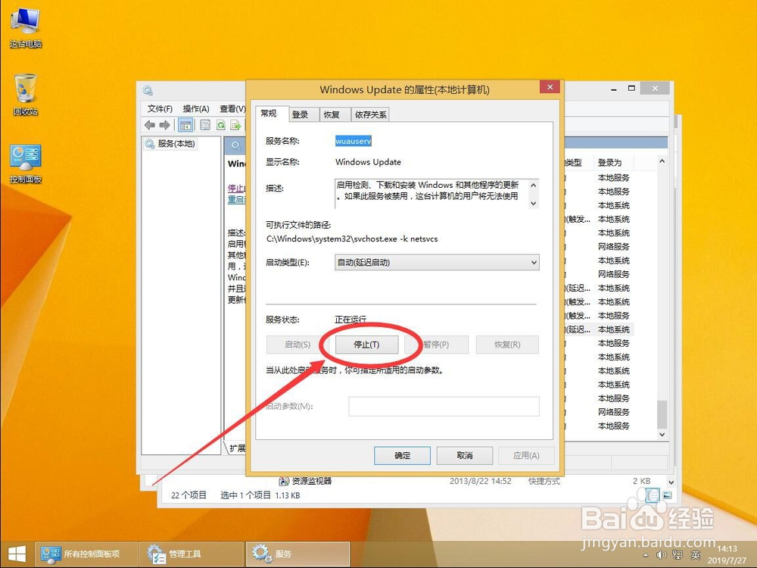The width and height of the screenshot is (757, 568).
Task: Click the 英 input method indicator
Action: pos(695,555)
